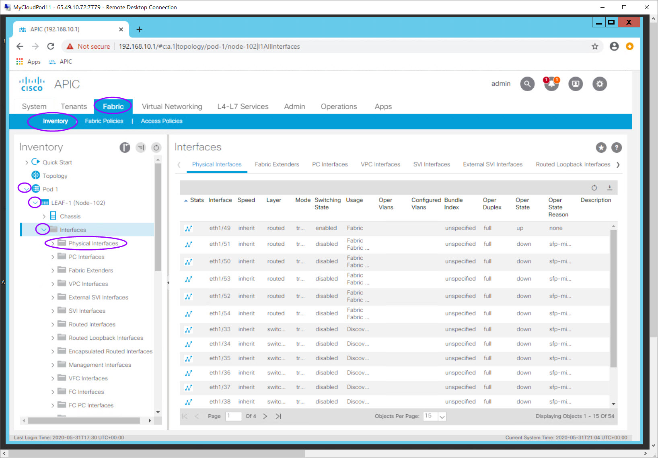Image resolution: width=658 pixels, height=458 pixels.
Task: Click the APIC search magnifier icon
Action: point(527,84)
